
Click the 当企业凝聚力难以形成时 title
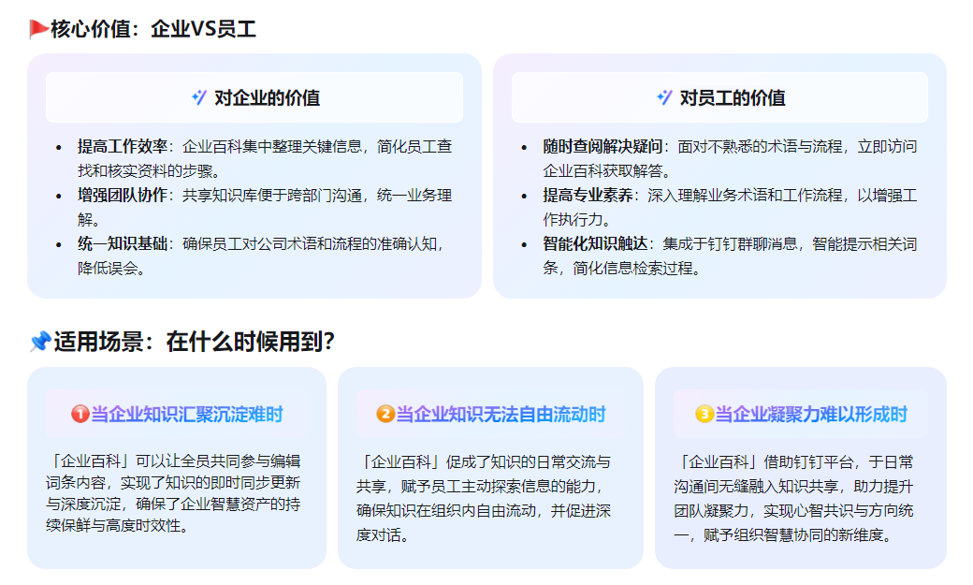(x=811, y=414)
